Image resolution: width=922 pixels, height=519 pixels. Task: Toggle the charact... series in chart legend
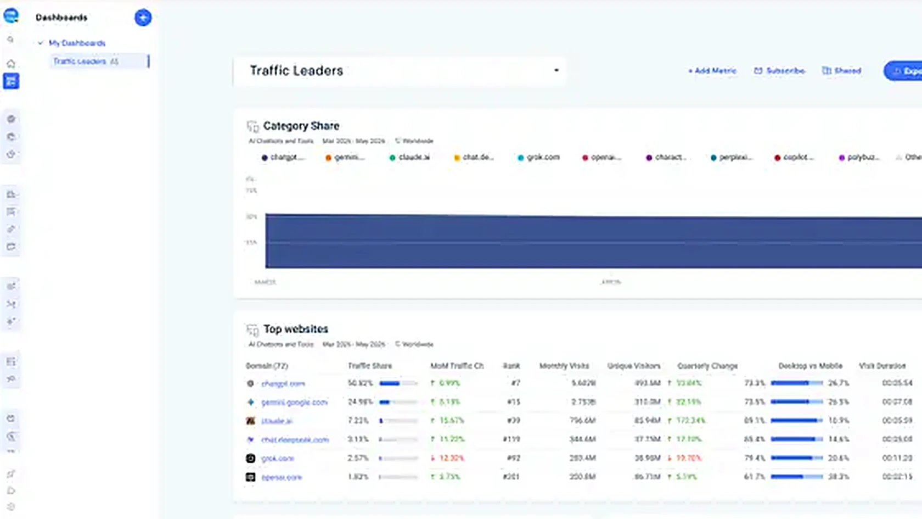coord(666,157)
